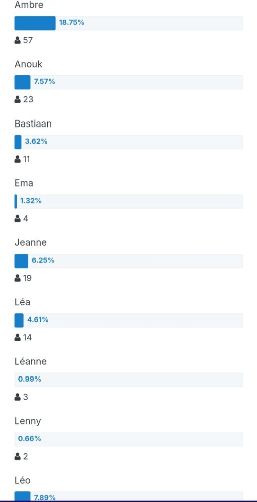Click the voter icon beside 19
The width and height of the screenshot is (257, 502).
pyautogui.click(x=17, y=278)
